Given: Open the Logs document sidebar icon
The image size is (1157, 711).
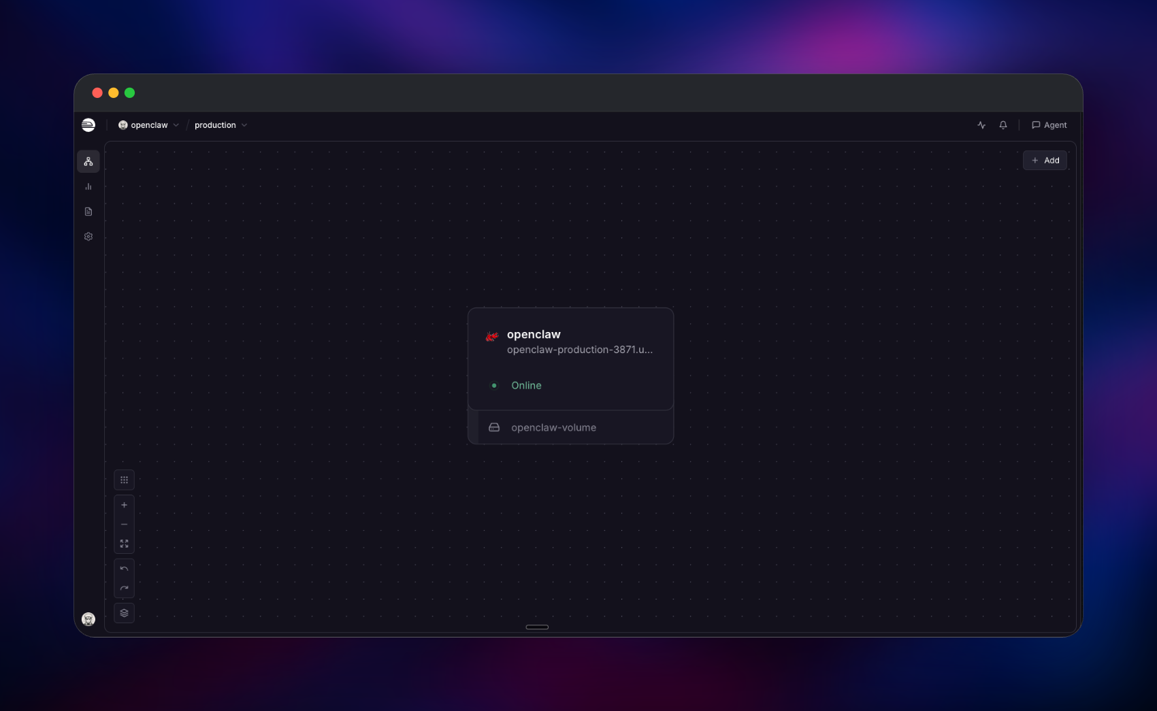Looking at the screenshot, I should 88,212.
